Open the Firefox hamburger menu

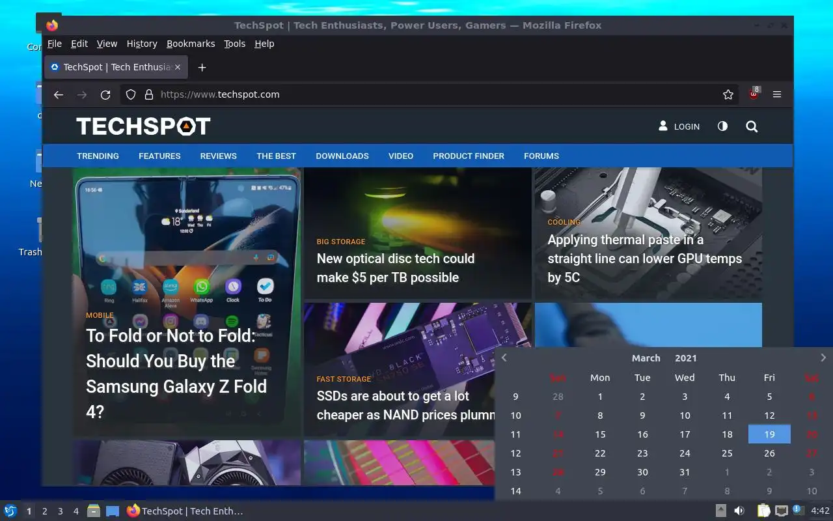coord(777,94)
